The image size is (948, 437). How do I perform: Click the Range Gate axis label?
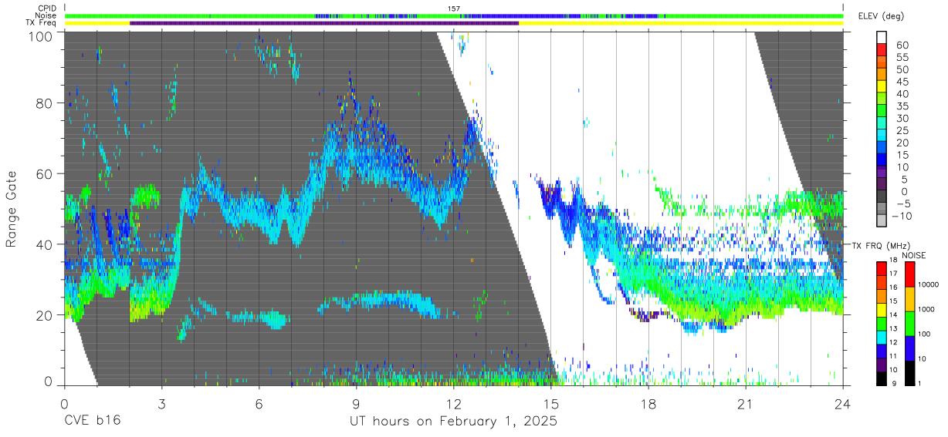coord(12,209)
